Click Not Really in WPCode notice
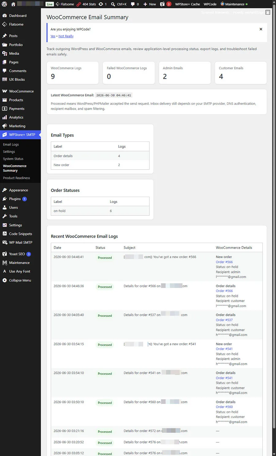The width and height of the screenshot is (276, 456). (66, 36)
